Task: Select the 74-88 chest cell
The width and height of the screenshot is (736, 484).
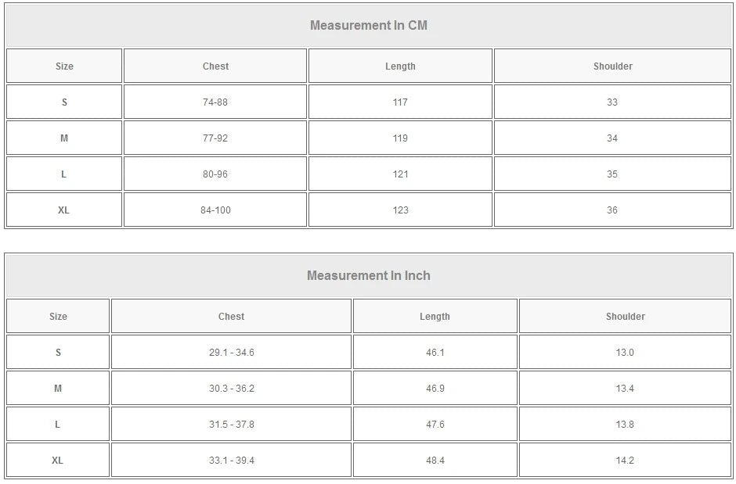Action: click(x=215, y=102)
